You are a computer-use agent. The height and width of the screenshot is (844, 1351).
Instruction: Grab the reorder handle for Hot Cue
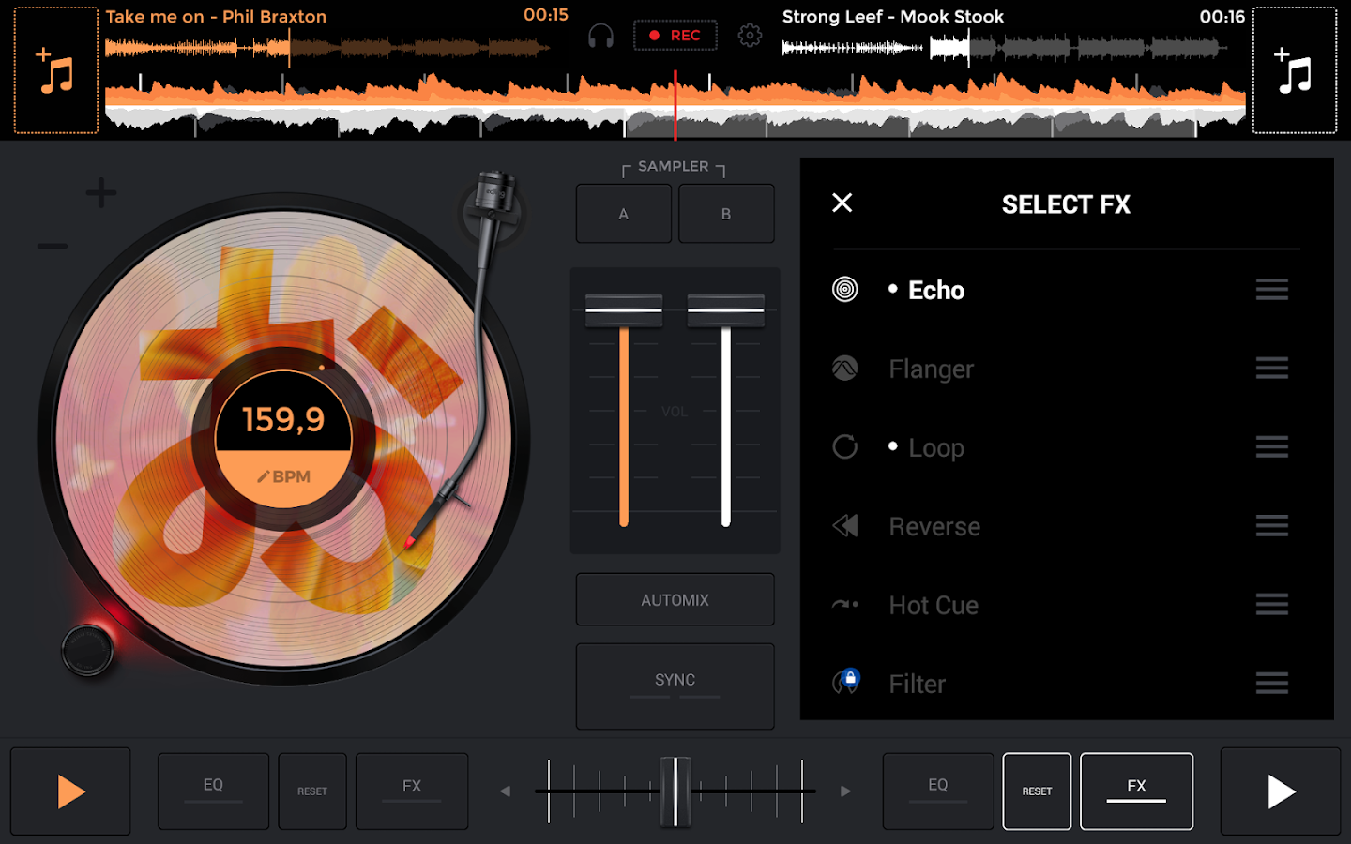(1272, 605)
